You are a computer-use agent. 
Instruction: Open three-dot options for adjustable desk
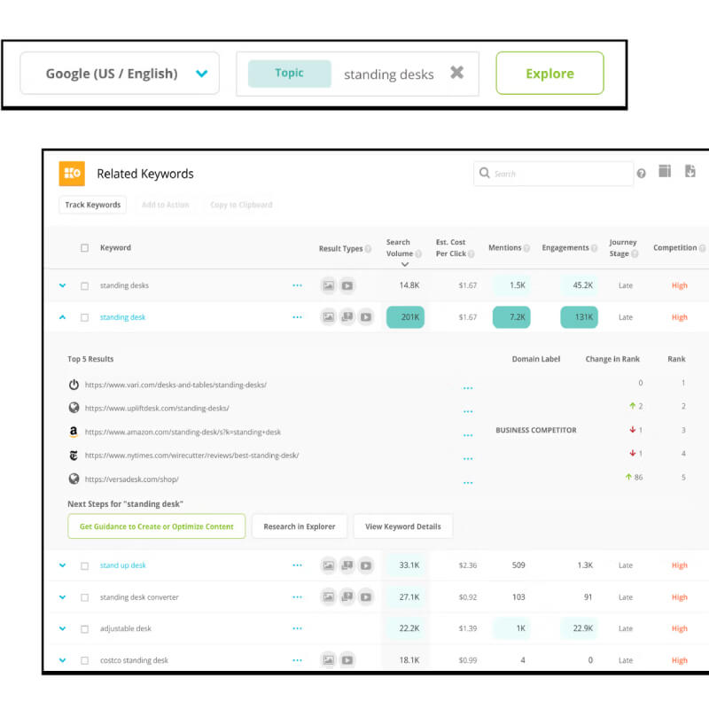click(x=297, y=628)
